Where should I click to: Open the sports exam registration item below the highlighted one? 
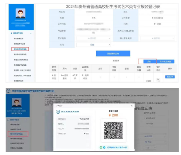pos(20,54)
